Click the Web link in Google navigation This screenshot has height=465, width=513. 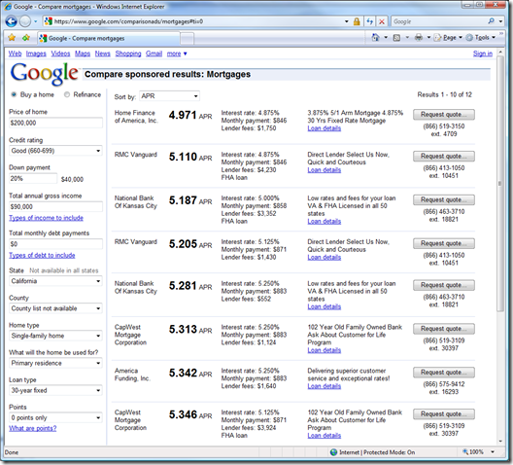point(15,54)
